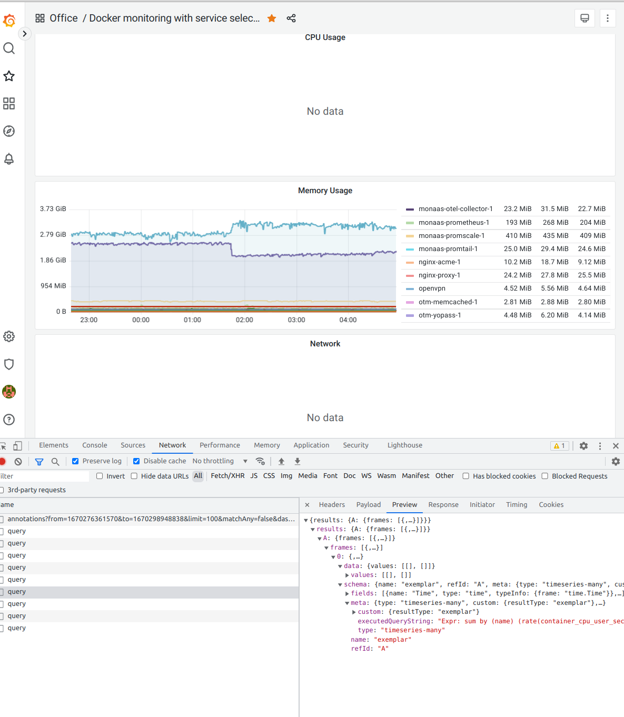The width and height of the screenshot is (624, 717).
Task: Open the Grafana search using the magnifier icon
Action: click(x=8, y=48)
